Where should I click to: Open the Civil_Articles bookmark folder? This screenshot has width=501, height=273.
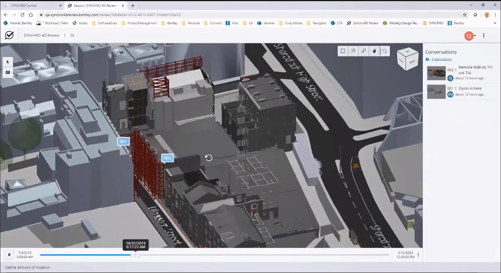[x=291, y=23]
